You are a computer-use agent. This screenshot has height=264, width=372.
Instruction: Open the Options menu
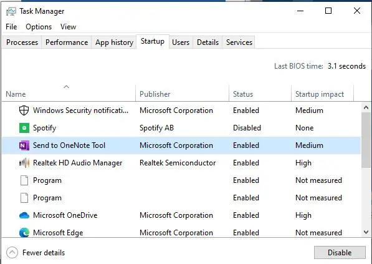[39, 27]
